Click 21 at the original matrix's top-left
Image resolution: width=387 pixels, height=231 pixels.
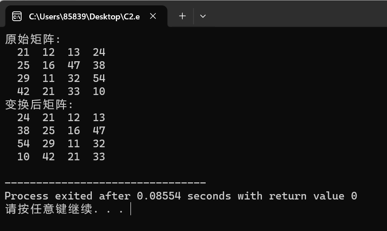[23, 52]
